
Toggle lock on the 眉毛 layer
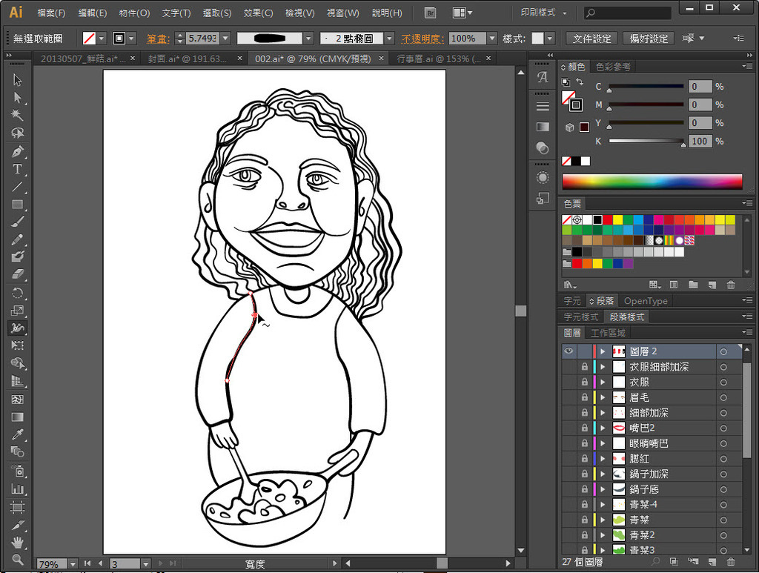[x=584, y=398]
